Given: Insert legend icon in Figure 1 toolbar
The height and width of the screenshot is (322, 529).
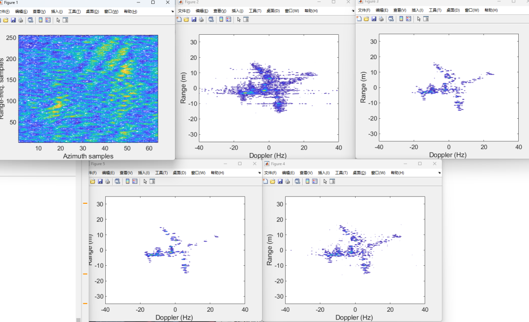Looking at the screenshot, I should pyautogui.click(x=48, y=20).
